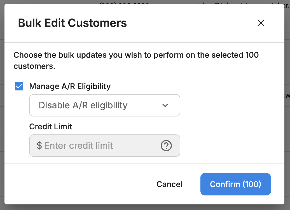Click the circled question mark beside credit limit
The width and height of the screenshot is (290, 210).
point(166,146)
